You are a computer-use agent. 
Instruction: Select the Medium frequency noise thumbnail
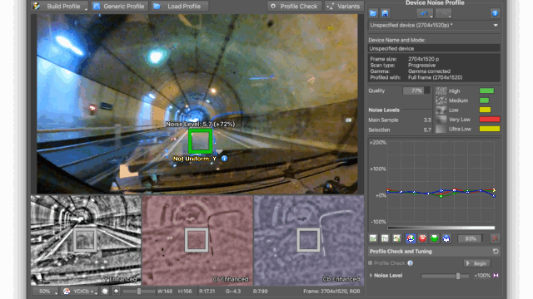(x=441, y=100)
